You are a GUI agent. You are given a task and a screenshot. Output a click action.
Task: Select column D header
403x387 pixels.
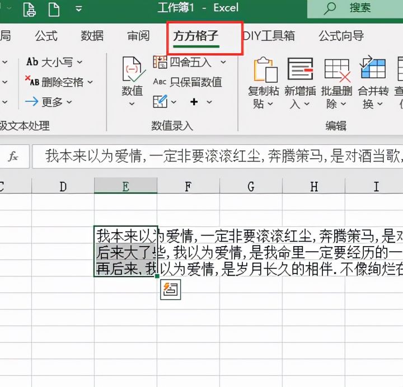pyautogui.click(x=63, y=186)
